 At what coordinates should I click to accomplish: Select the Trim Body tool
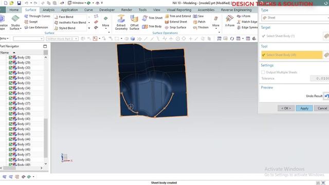(x=152, y=26)
